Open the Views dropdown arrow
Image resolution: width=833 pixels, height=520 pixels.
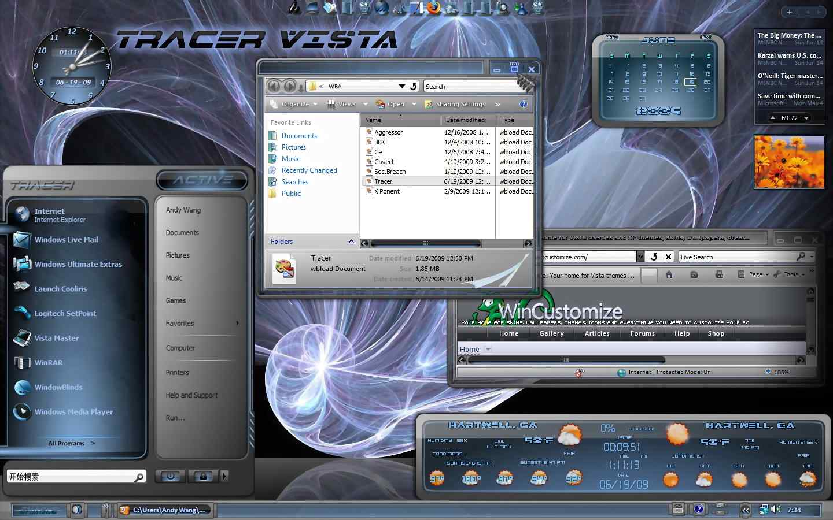click(366, 104)
